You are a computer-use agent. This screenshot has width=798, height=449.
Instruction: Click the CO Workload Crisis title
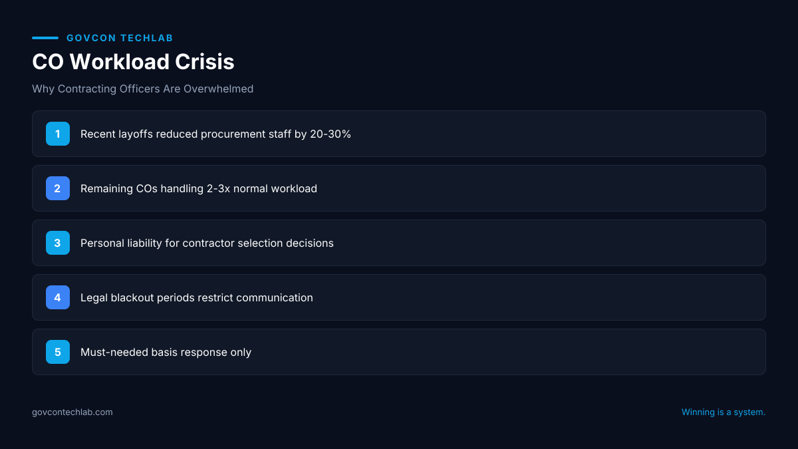[133, 62]
